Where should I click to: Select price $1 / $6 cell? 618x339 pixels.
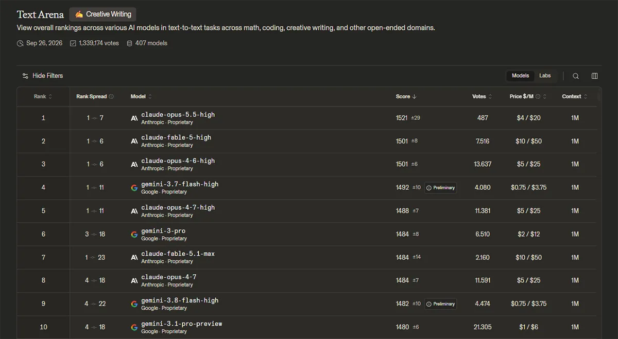point(528,327)
